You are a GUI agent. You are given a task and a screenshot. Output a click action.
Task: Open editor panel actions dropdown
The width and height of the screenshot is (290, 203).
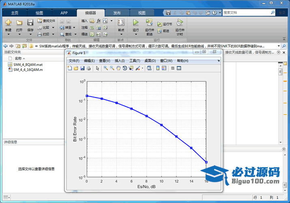click(x=279, y=52)
